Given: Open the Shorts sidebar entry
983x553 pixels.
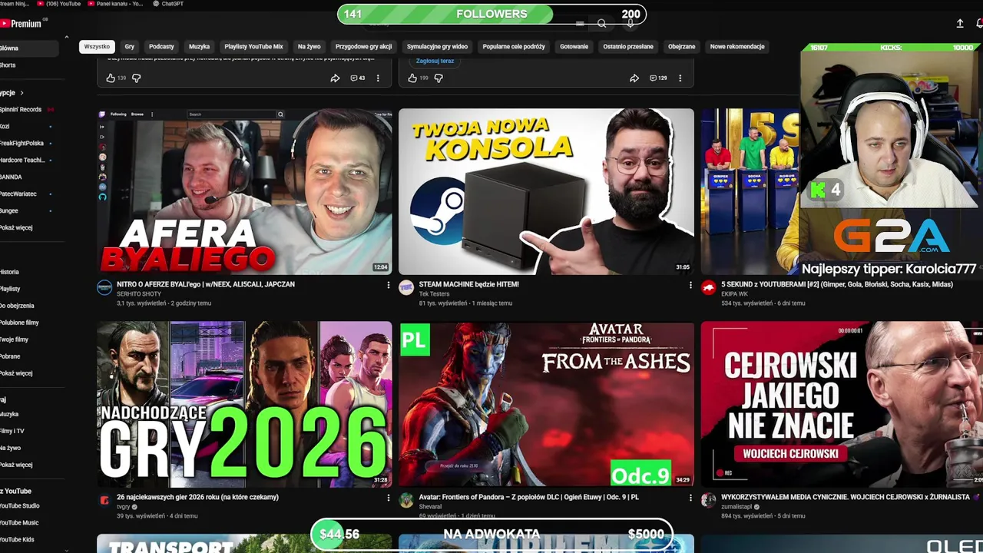Looking at the screenshot, I should (x=8, y=65).
